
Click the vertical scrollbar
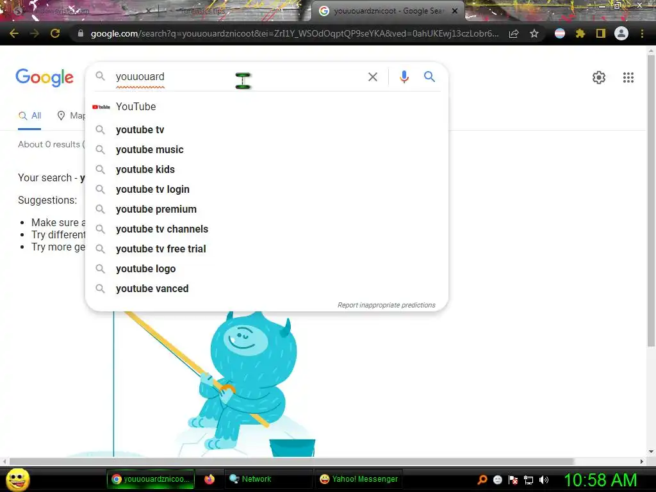coord(651,201)
